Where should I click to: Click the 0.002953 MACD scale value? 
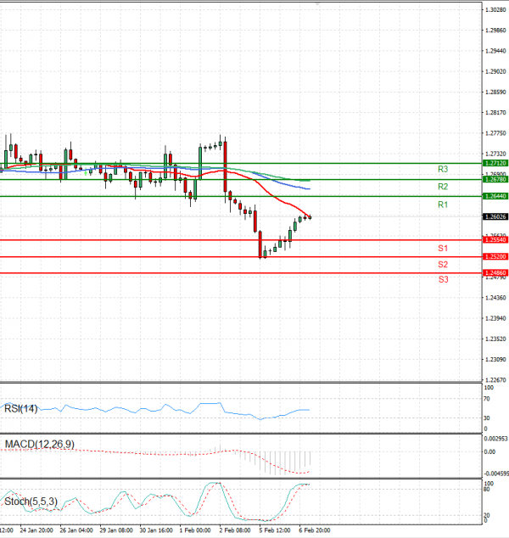coord(495,439)
